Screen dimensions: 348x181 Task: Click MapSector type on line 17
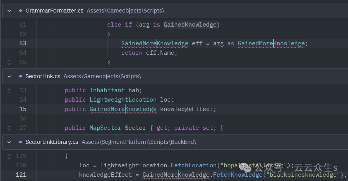coord(105,128)
